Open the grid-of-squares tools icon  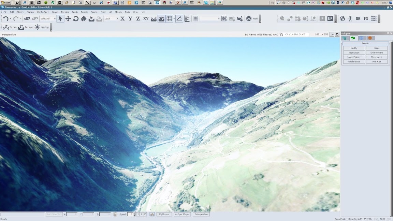point(374,18)
